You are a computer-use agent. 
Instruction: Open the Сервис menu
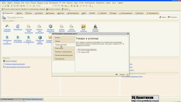coord(108,3)
